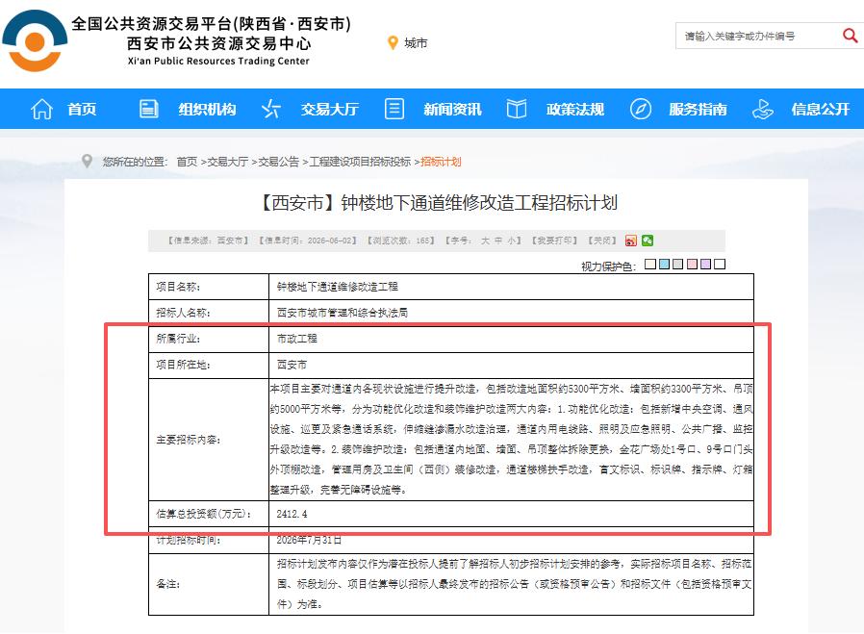864x634 pixels.
Task: Click the book icon beside 政策法规
Action: pyautogui.click(x=517, y=109)
